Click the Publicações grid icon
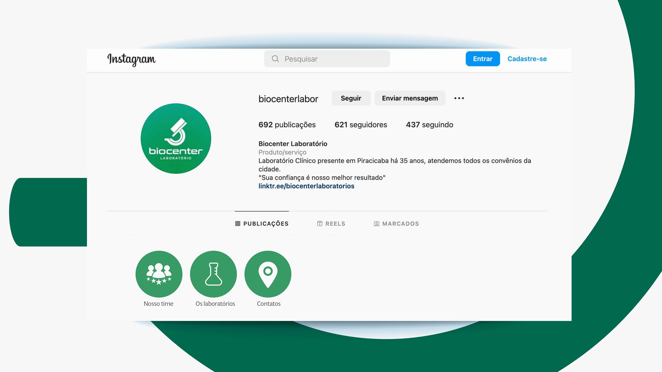 pos(238,223)
